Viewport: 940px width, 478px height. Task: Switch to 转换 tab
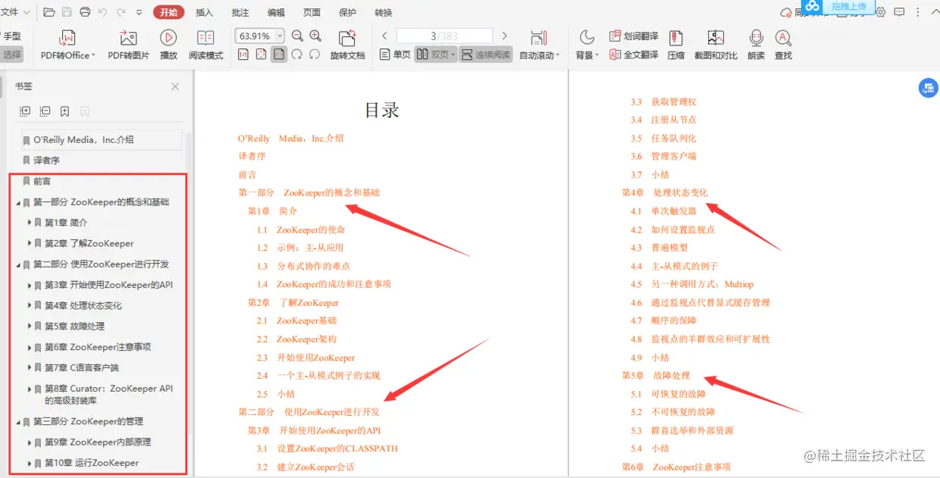(x=384, y=13)
